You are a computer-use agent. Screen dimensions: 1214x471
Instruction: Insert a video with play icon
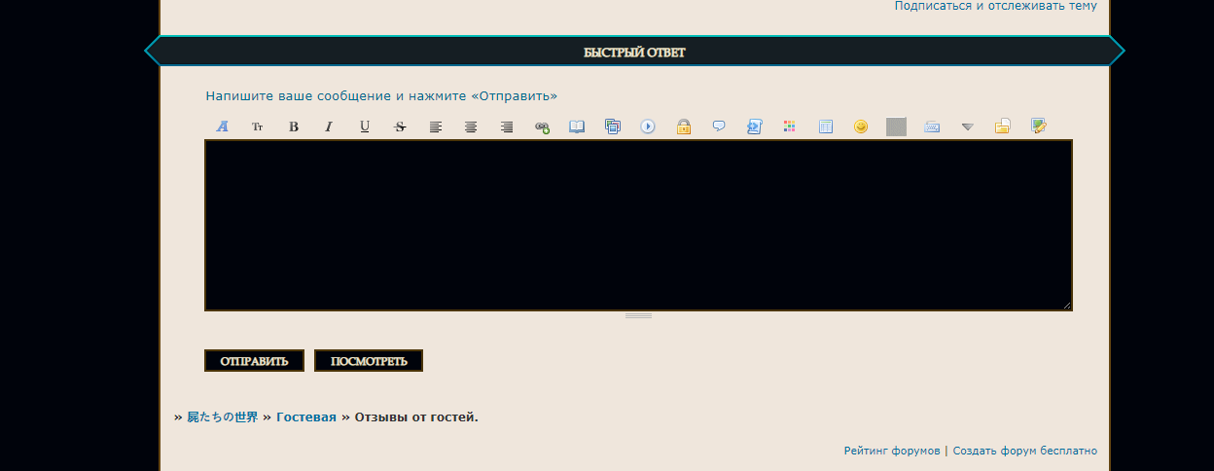pos(648,127)
